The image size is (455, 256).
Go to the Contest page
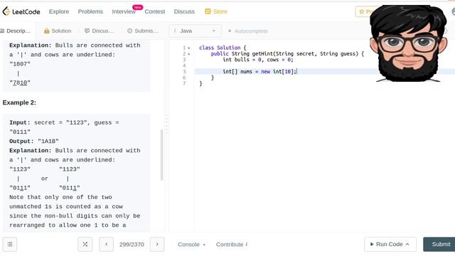(155, 11)
